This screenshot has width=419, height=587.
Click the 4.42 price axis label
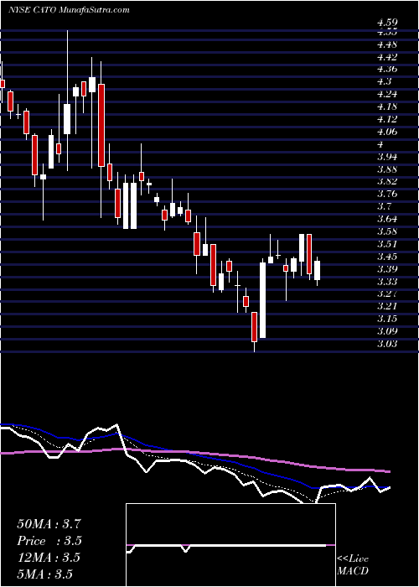[387, 57]
